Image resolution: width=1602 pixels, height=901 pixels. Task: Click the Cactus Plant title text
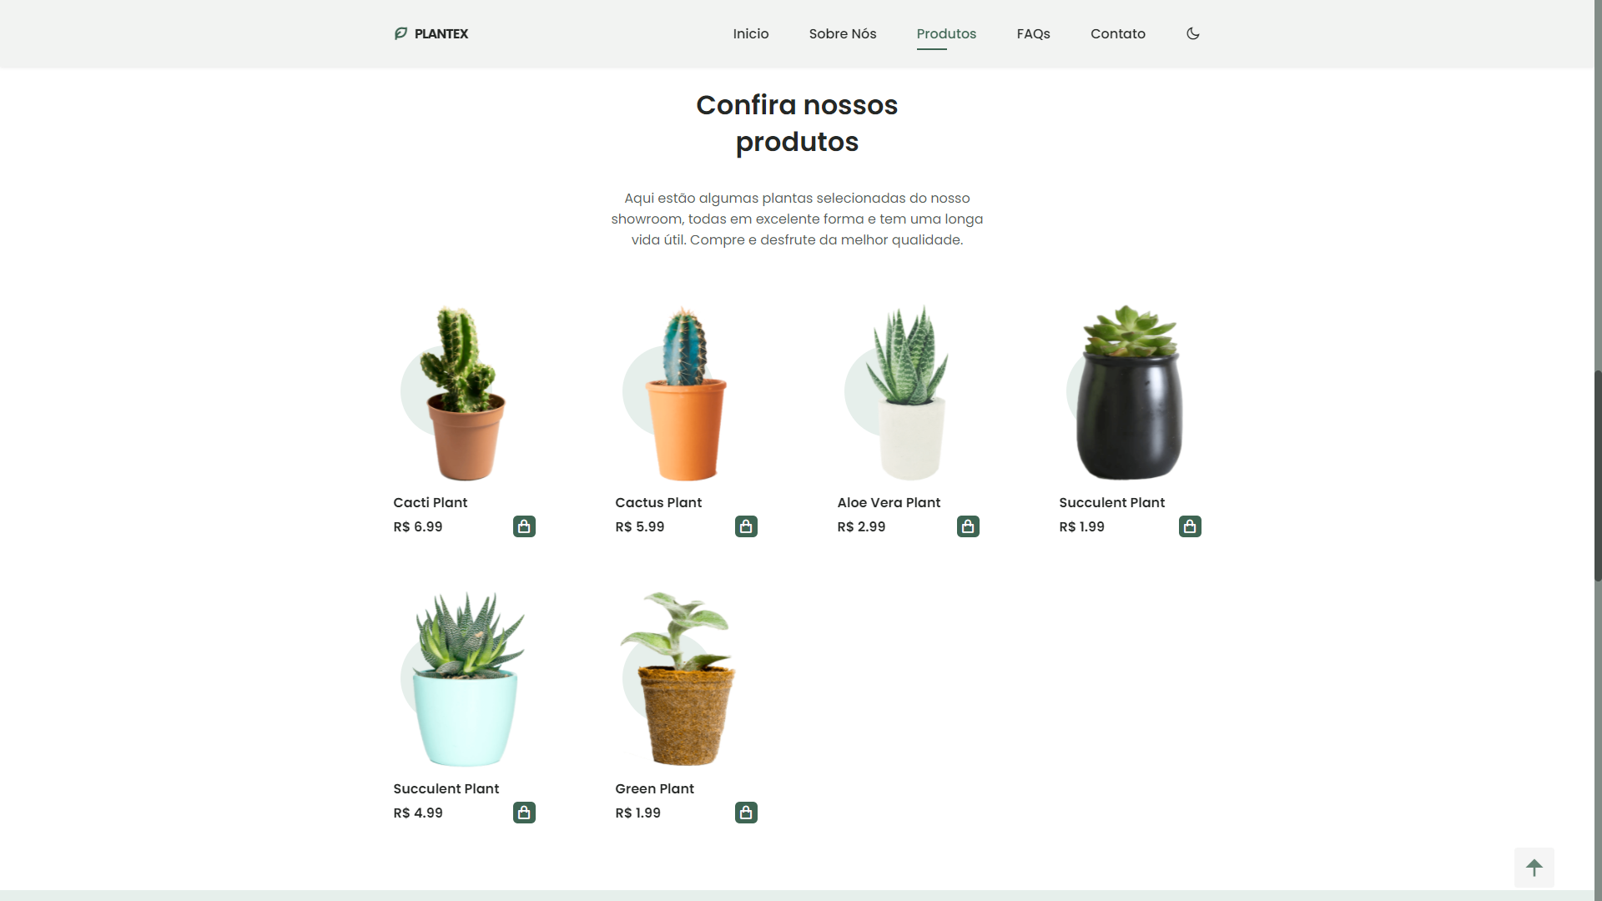(x=657, y=502)
